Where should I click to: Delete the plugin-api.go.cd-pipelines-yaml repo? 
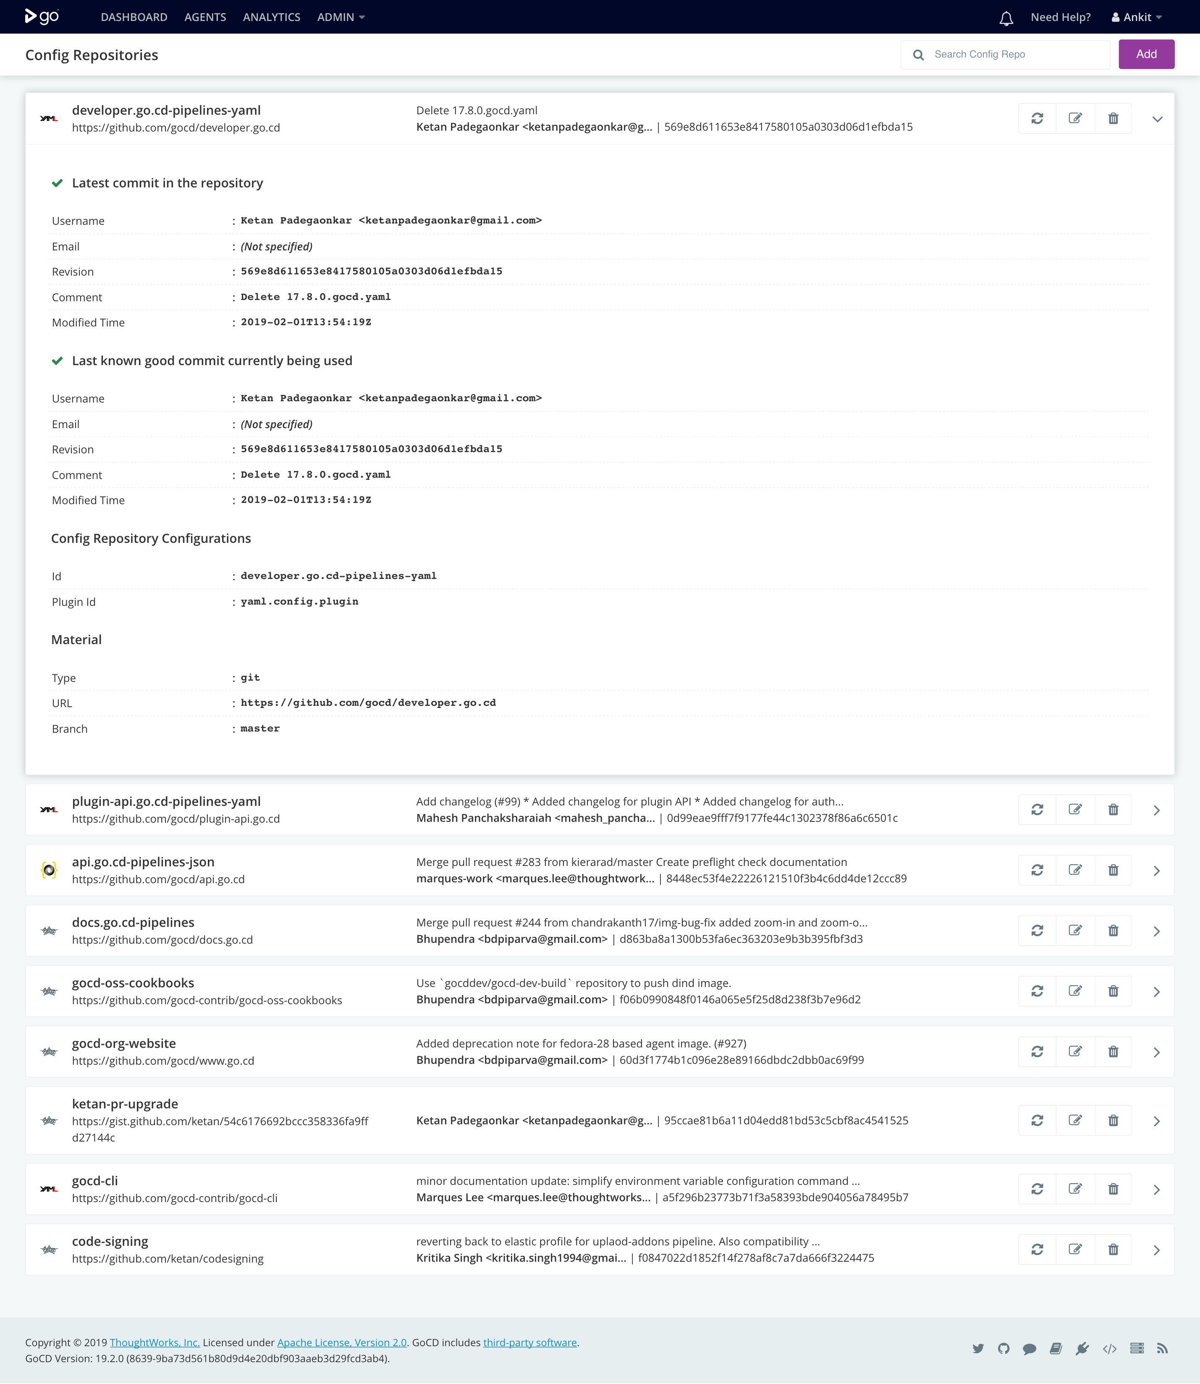point(1113,810)
